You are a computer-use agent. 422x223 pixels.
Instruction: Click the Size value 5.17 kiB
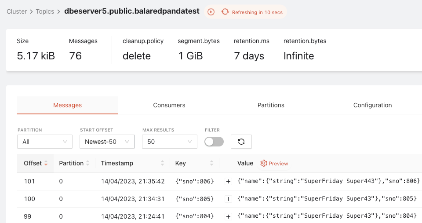[36, 56]
